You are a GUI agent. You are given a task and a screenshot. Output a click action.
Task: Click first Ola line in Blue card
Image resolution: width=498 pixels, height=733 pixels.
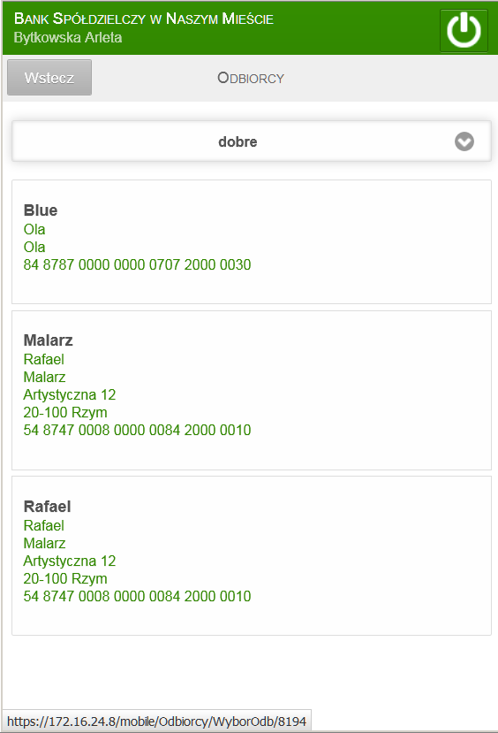(x=34, y=230)
